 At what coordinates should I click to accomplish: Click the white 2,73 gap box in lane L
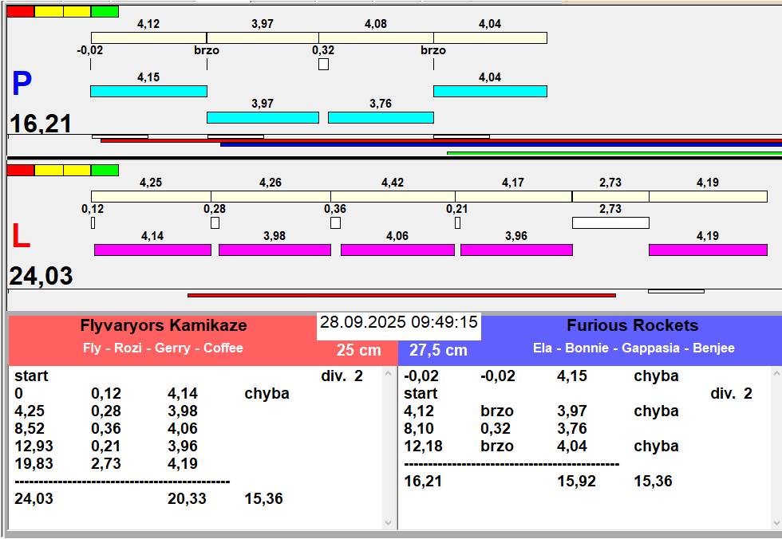[610, 222]
